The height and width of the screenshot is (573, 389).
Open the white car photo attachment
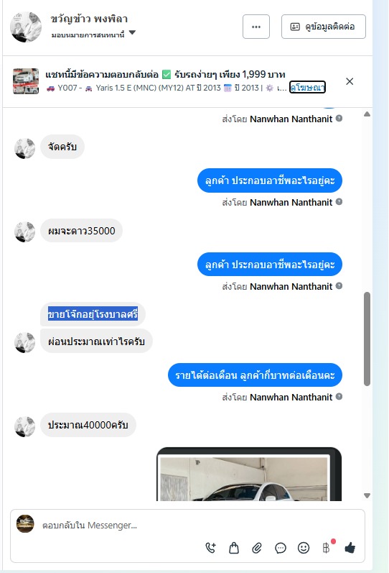pyautogui.click(x=249, y=474)
